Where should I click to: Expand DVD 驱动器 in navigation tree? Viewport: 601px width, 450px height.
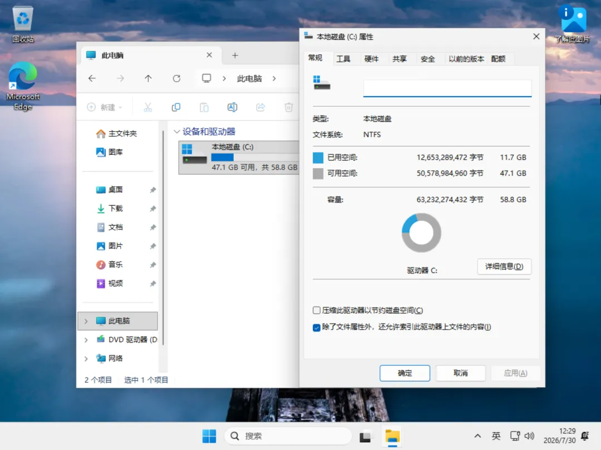tap(86, 340)
